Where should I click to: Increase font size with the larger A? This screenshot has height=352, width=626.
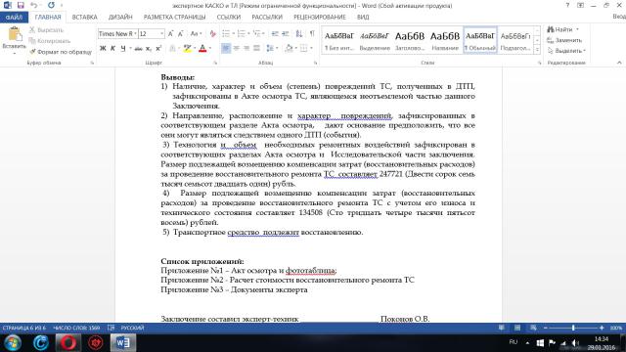[170, 34]
